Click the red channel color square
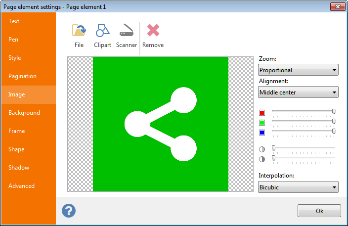This screenshot has width=348, height=226. [x=262, y=112]
